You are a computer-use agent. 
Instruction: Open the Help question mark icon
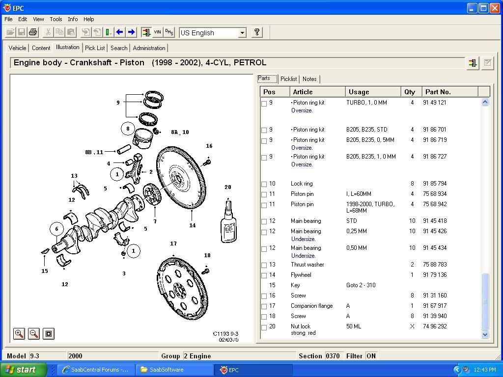coord(256,32)
